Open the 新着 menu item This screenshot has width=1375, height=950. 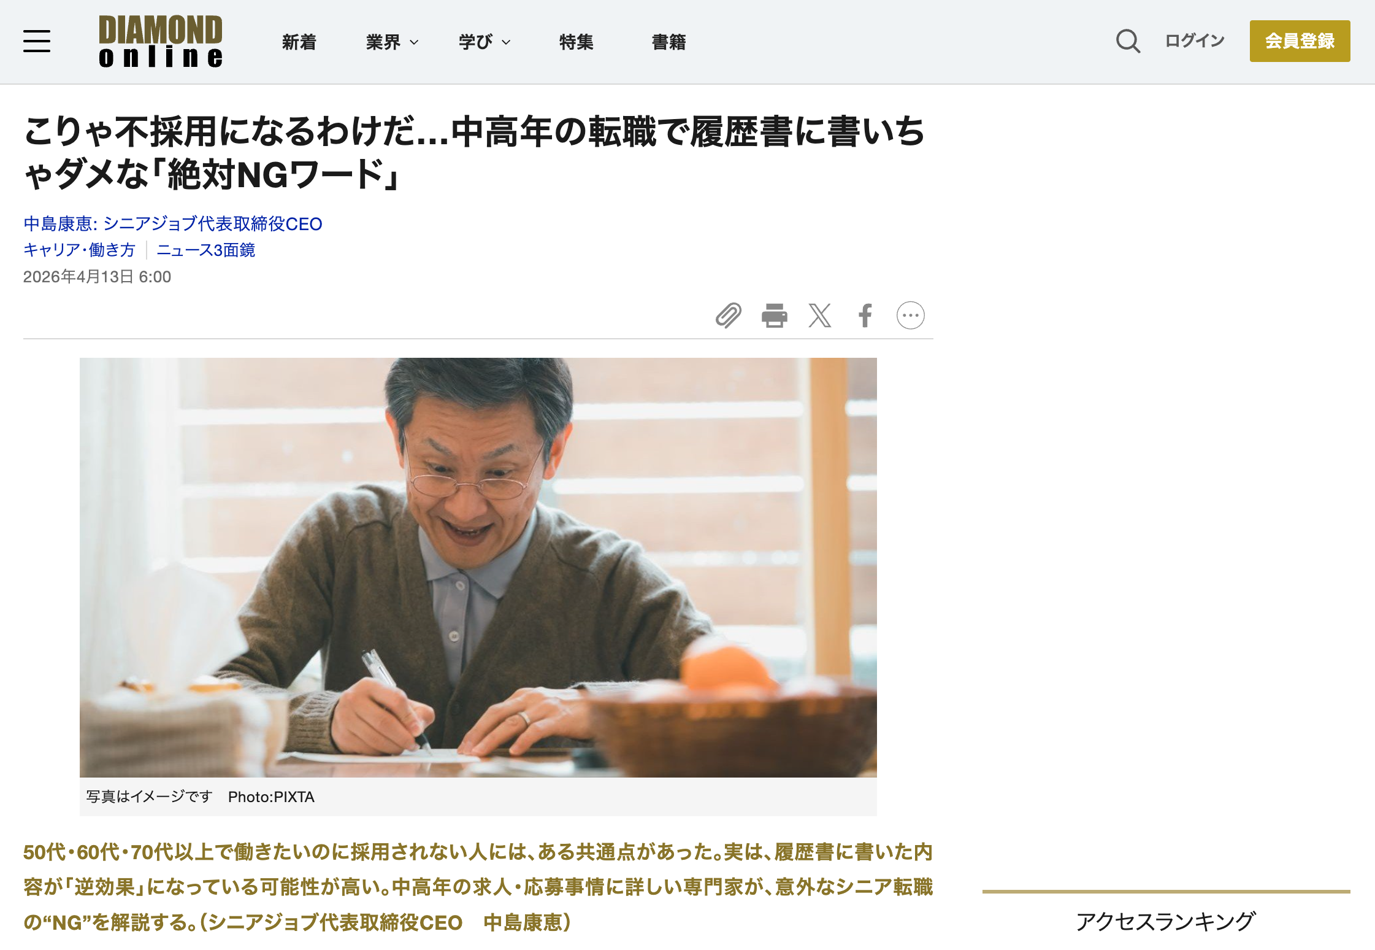[299, 42]
